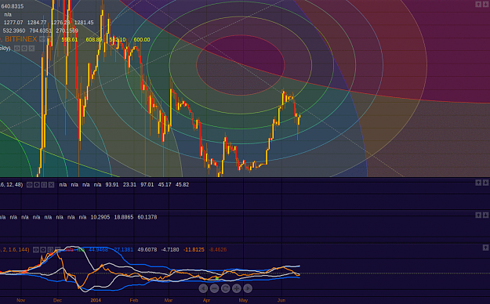Select the Mar label on time axis
Image resolution: width=490 pixels, height=304 pixels.
pos(169,300)
